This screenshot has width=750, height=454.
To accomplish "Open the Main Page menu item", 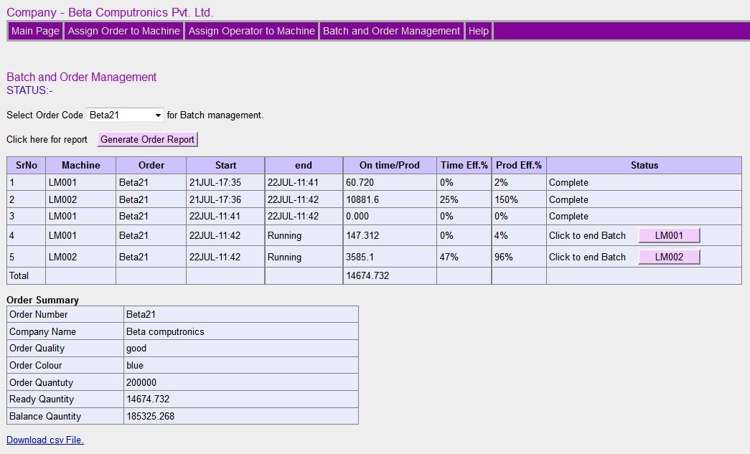I will coord(35,31).
